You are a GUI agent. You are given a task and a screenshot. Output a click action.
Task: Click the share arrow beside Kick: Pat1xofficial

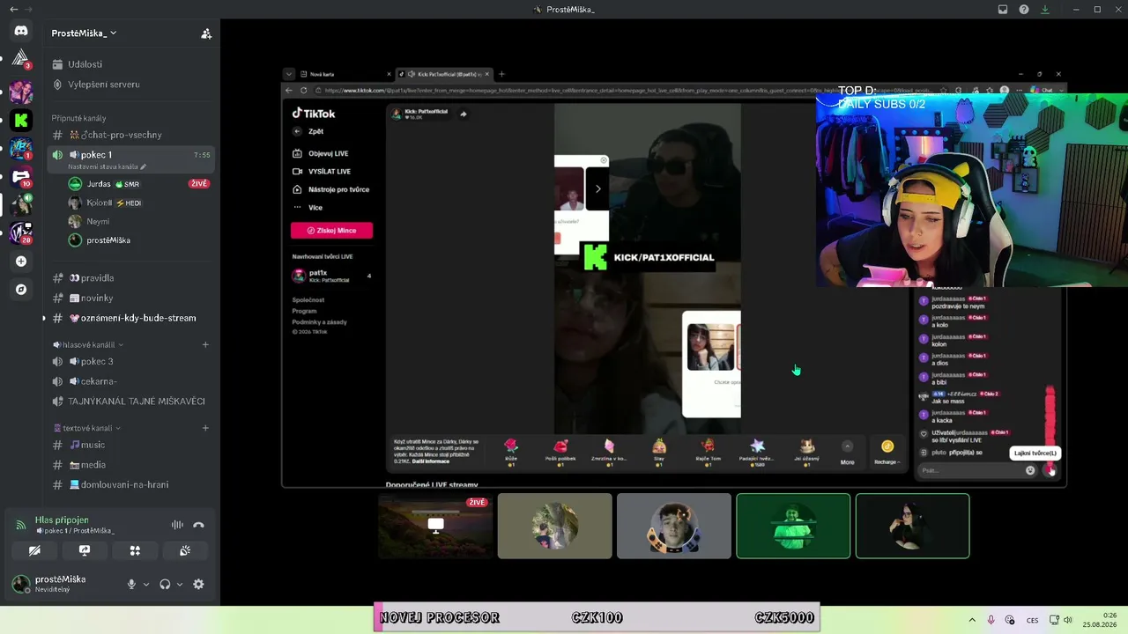tap(463, 114)
